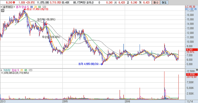Click the 매수 buy button

[x=156, y=2]
